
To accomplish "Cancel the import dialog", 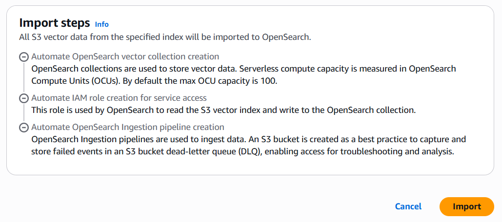I will [x=408, y=206].
